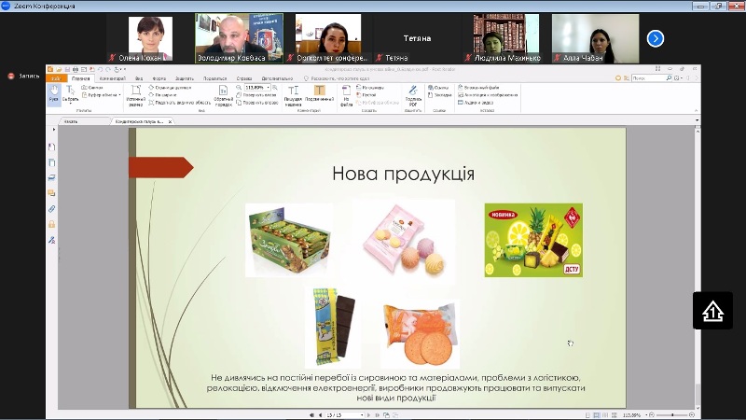Rotate left (Повернуть влево)
Screen dimensions: 746x420
pyautogui.click(x=256, y=95)
